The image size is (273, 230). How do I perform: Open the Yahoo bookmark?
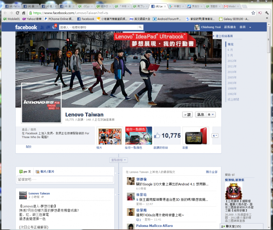point(32,19)
